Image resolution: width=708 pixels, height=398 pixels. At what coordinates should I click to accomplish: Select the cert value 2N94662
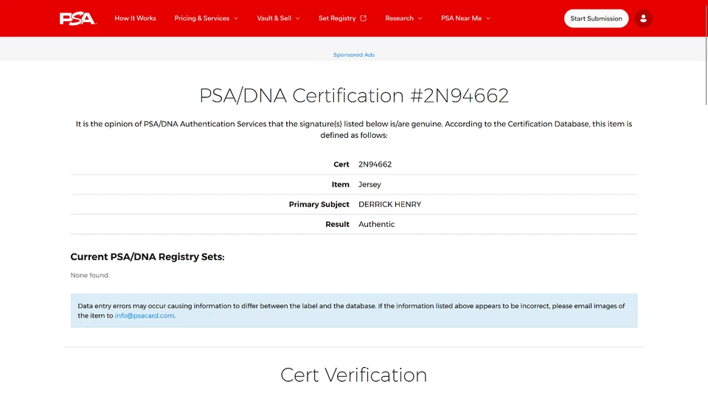pos(375,164)
